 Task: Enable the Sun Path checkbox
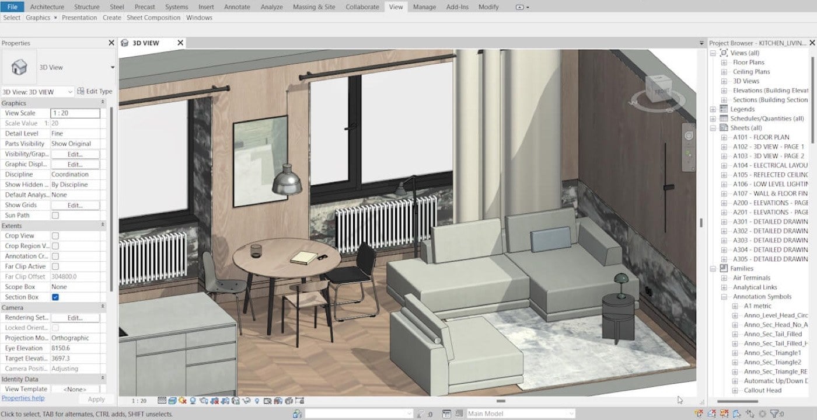click(55, 216)
